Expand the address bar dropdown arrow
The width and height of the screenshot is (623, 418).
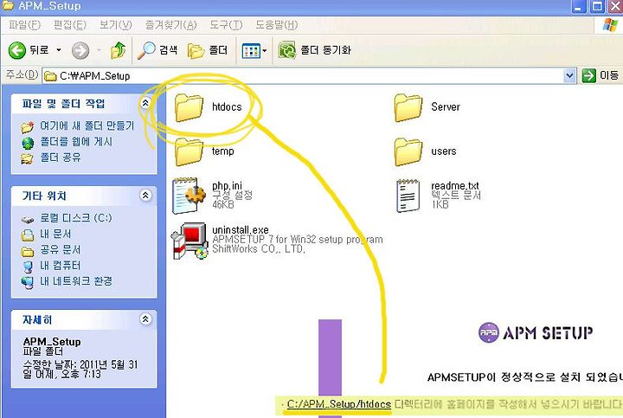click(569, 75)
